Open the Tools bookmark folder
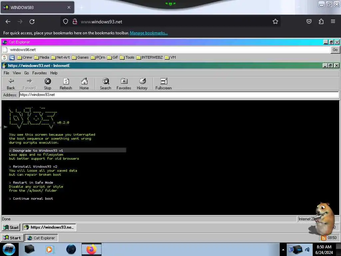The image size is (341, 256). pos(127,57)
